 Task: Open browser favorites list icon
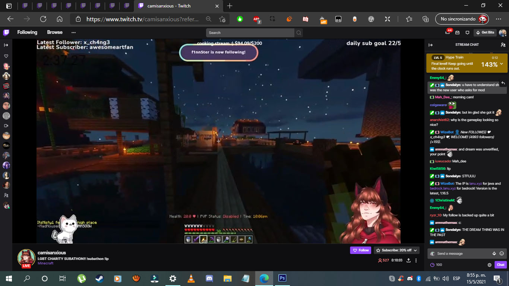(x=409, y=19)
